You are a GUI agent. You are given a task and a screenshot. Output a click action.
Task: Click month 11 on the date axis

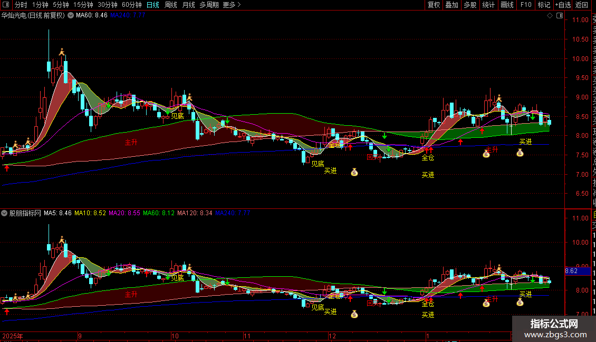click(x=247, y=336)
